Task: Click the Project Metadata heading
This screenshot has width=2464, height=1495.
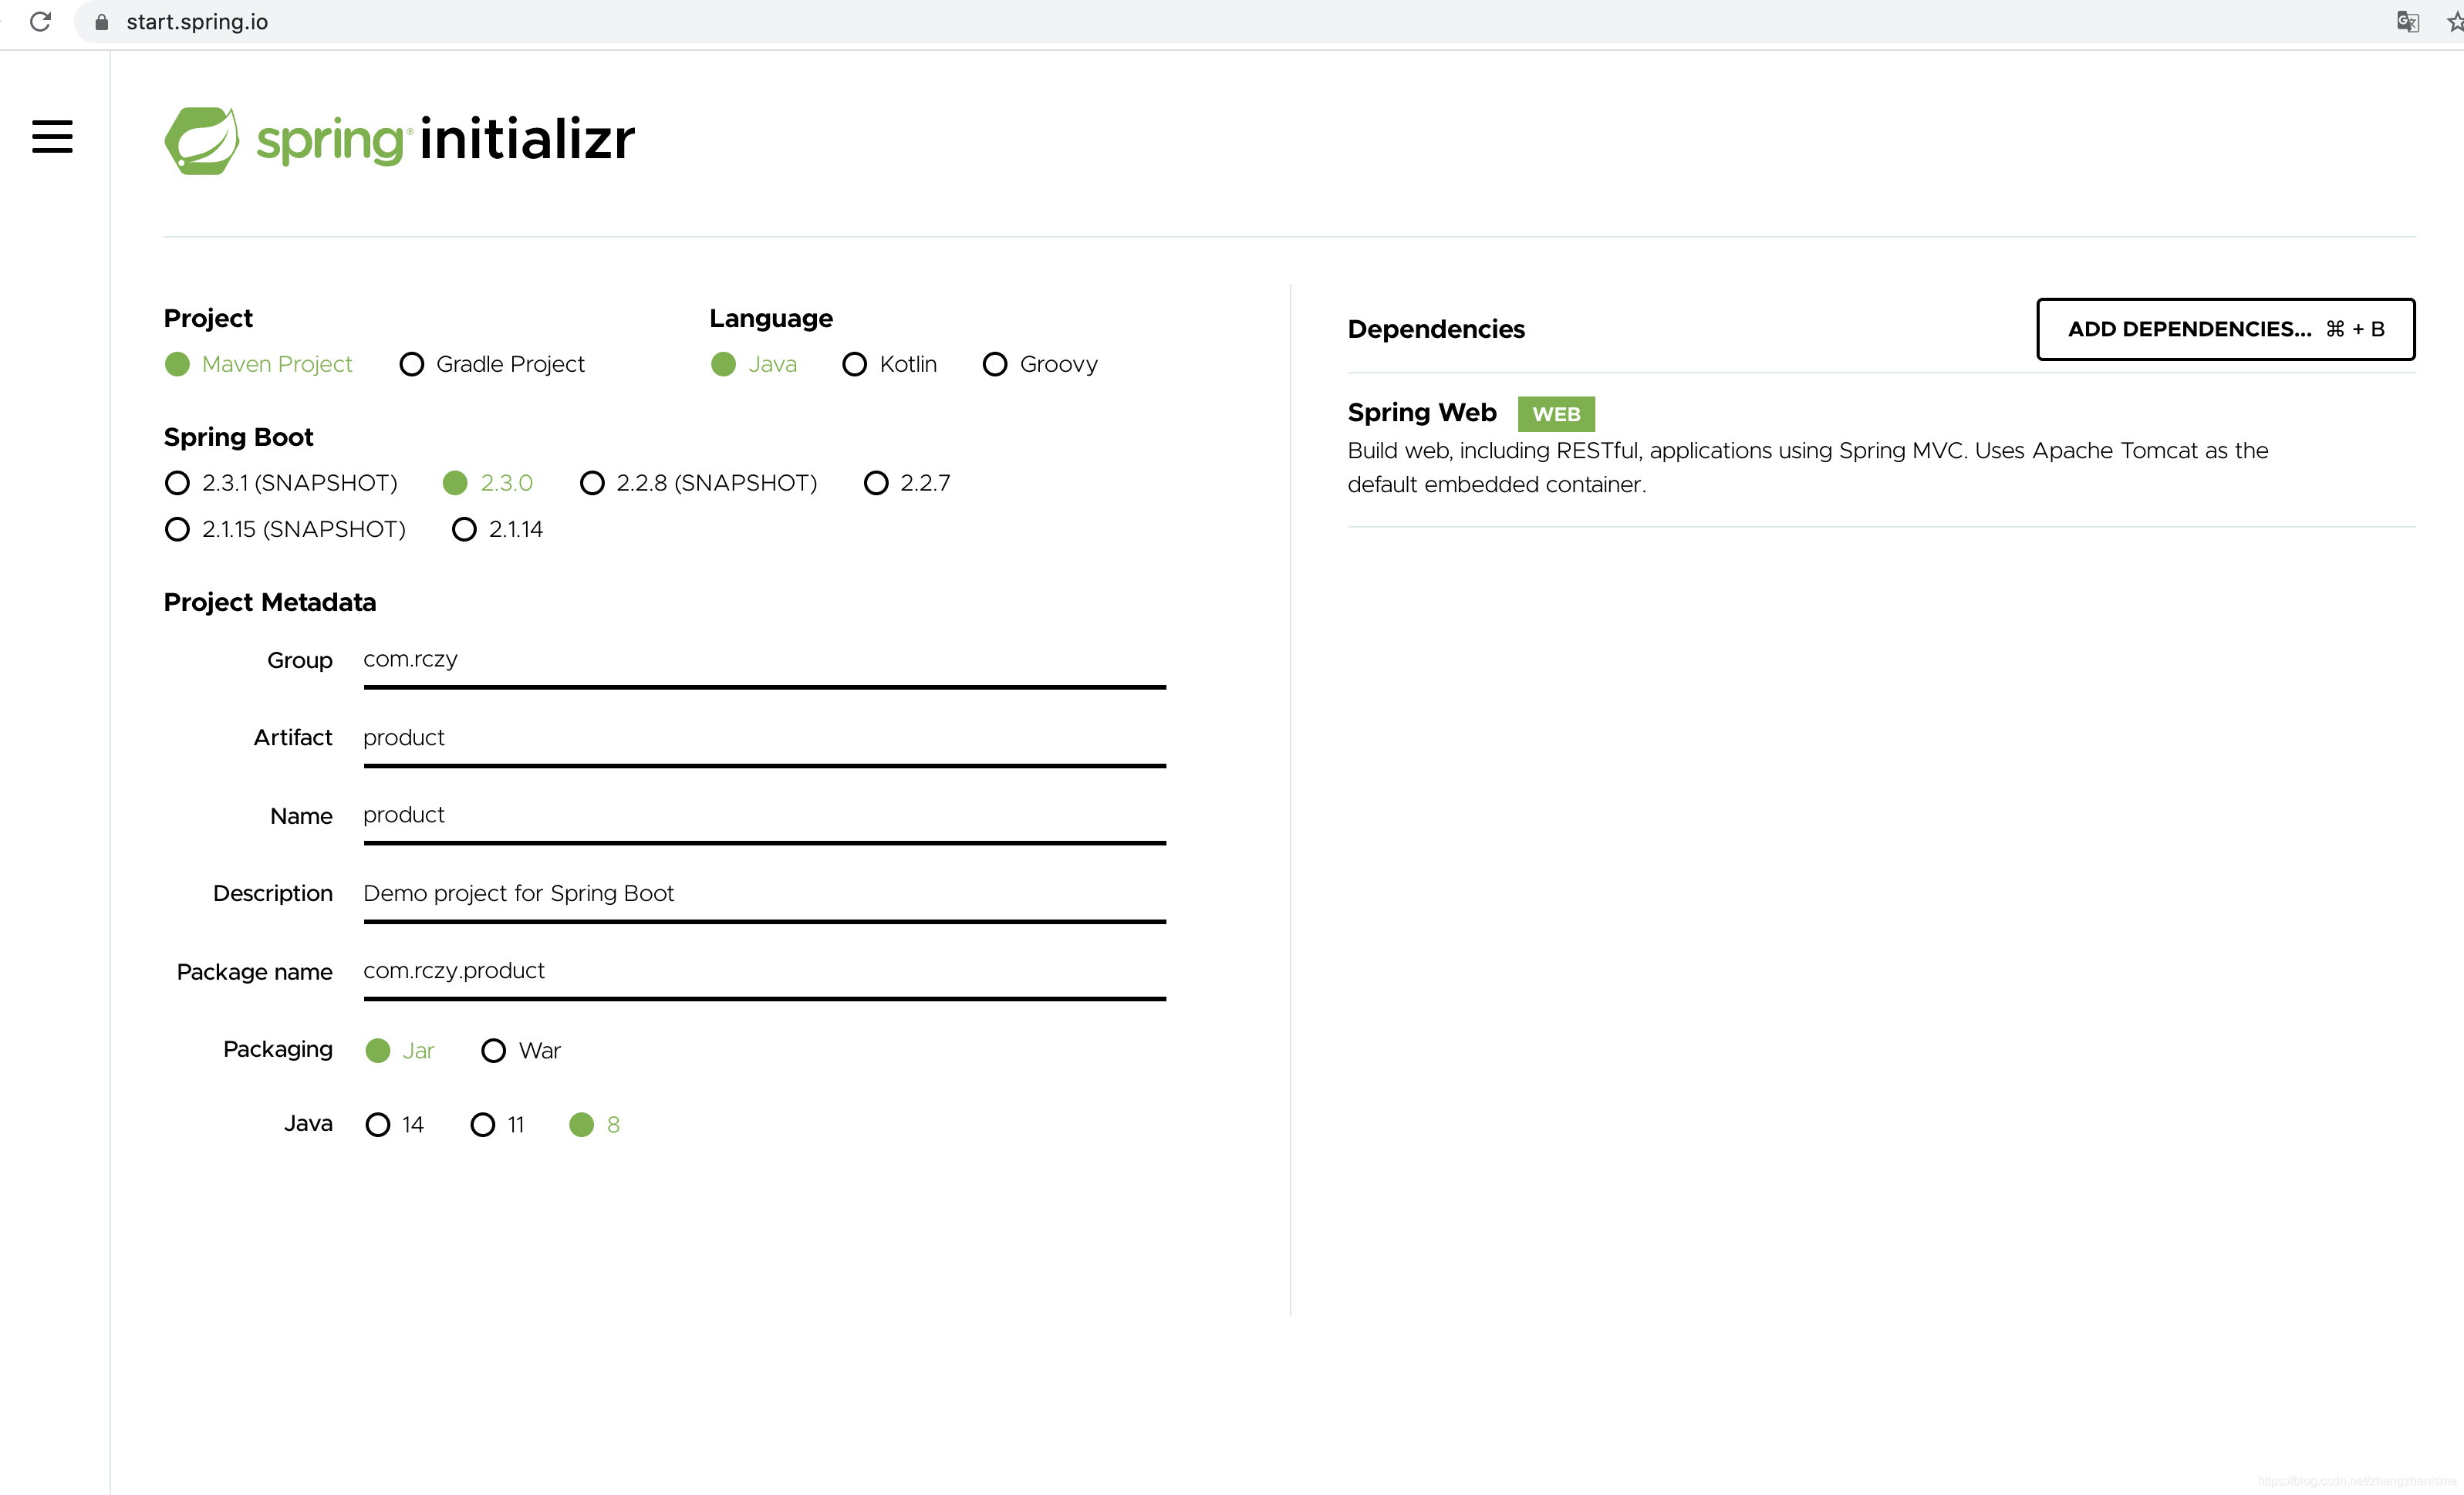Action: coord(270,602)
